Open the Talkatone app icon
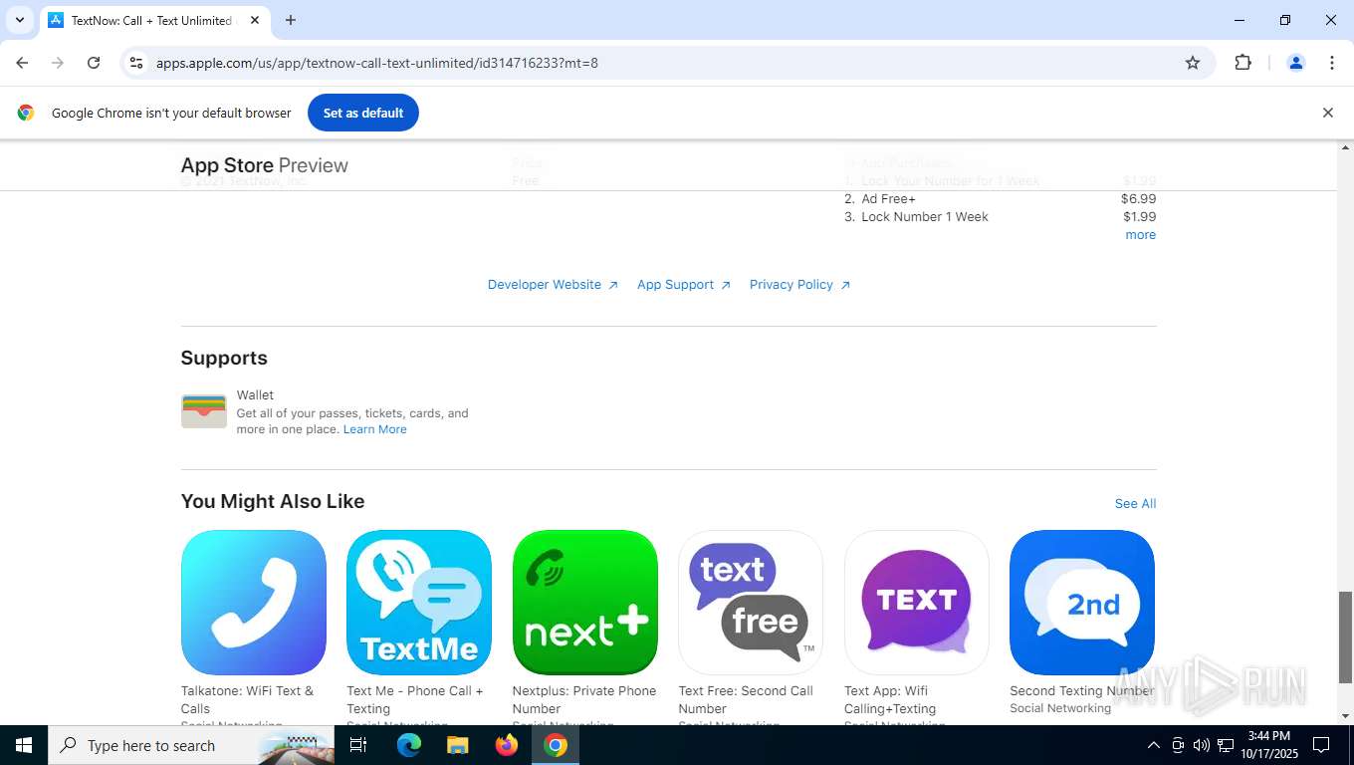Image resolution: width=1354 pixels, height=765 pixels. 254,603
